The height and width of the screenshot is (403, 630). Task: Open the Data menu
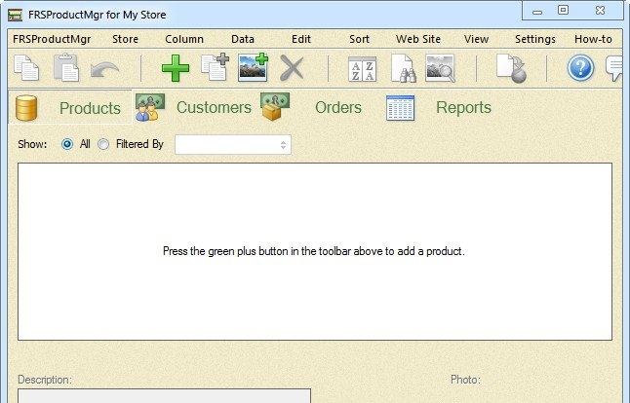click(x=243, y=39)
